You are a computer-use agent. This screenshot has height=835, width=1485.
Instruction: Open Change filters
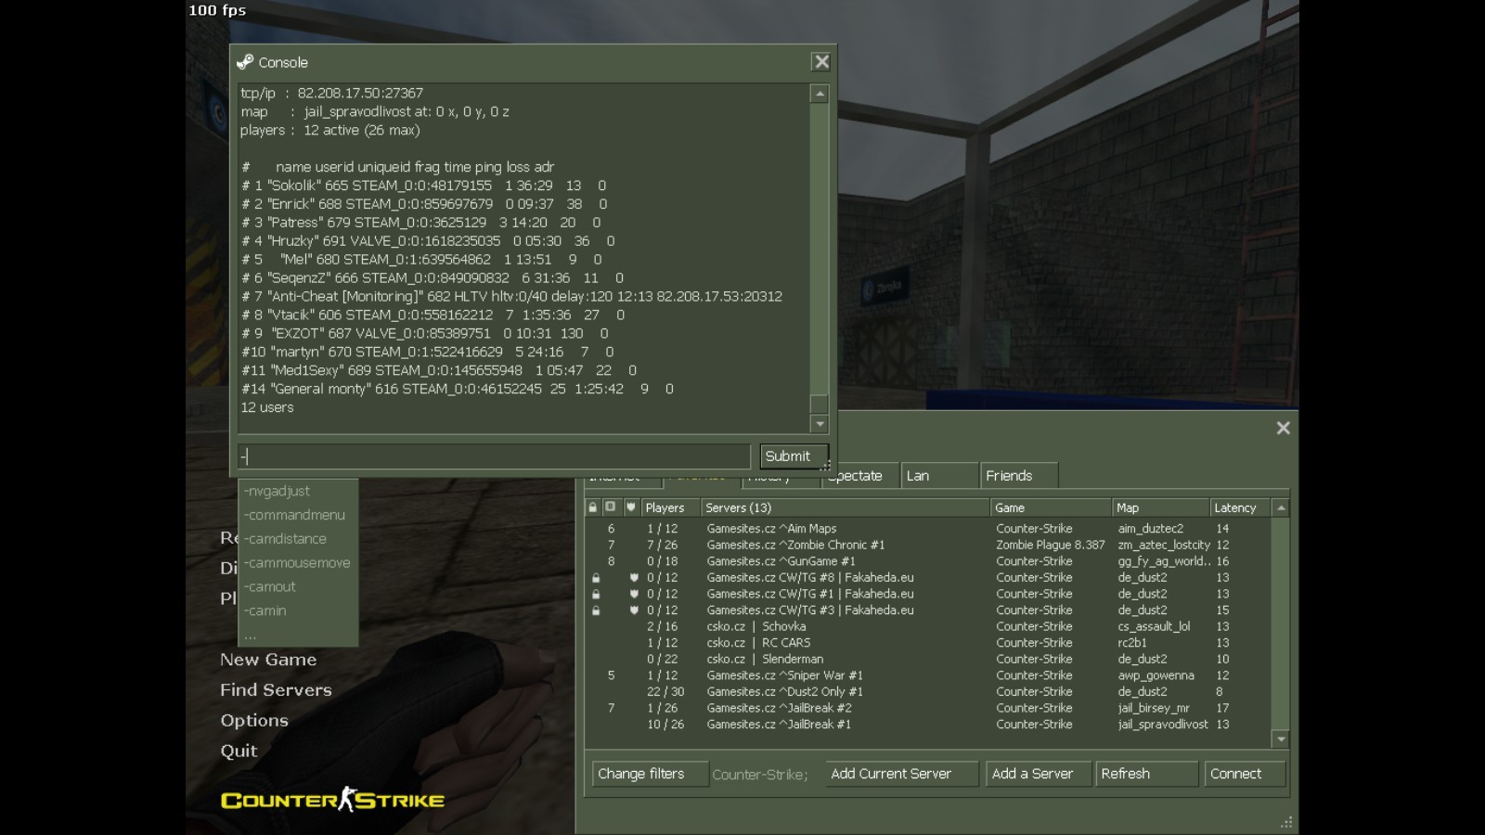point(649,774)
